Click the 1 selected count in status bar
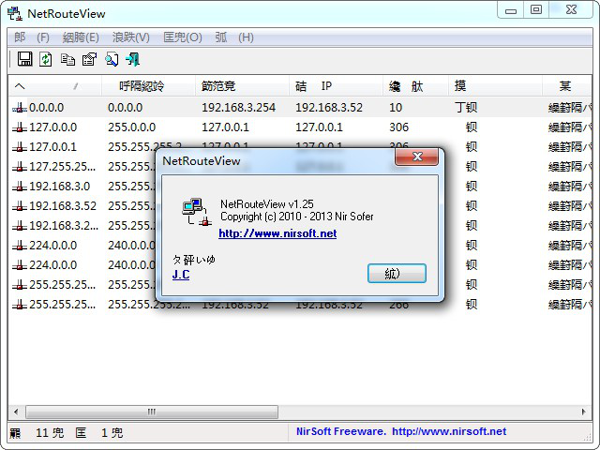This screenshot has height=450, width=600. tap(112, 433)
